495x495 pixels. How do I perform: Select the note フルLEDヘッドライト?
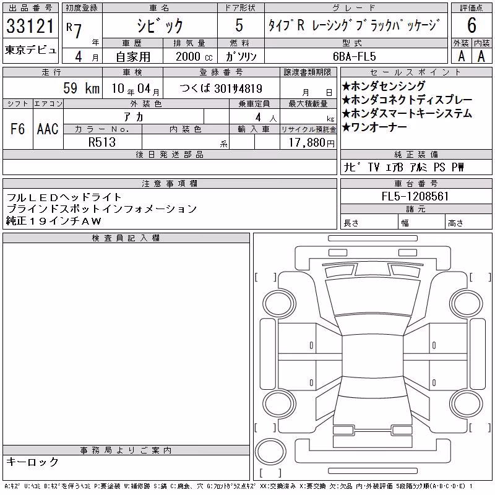64,197
